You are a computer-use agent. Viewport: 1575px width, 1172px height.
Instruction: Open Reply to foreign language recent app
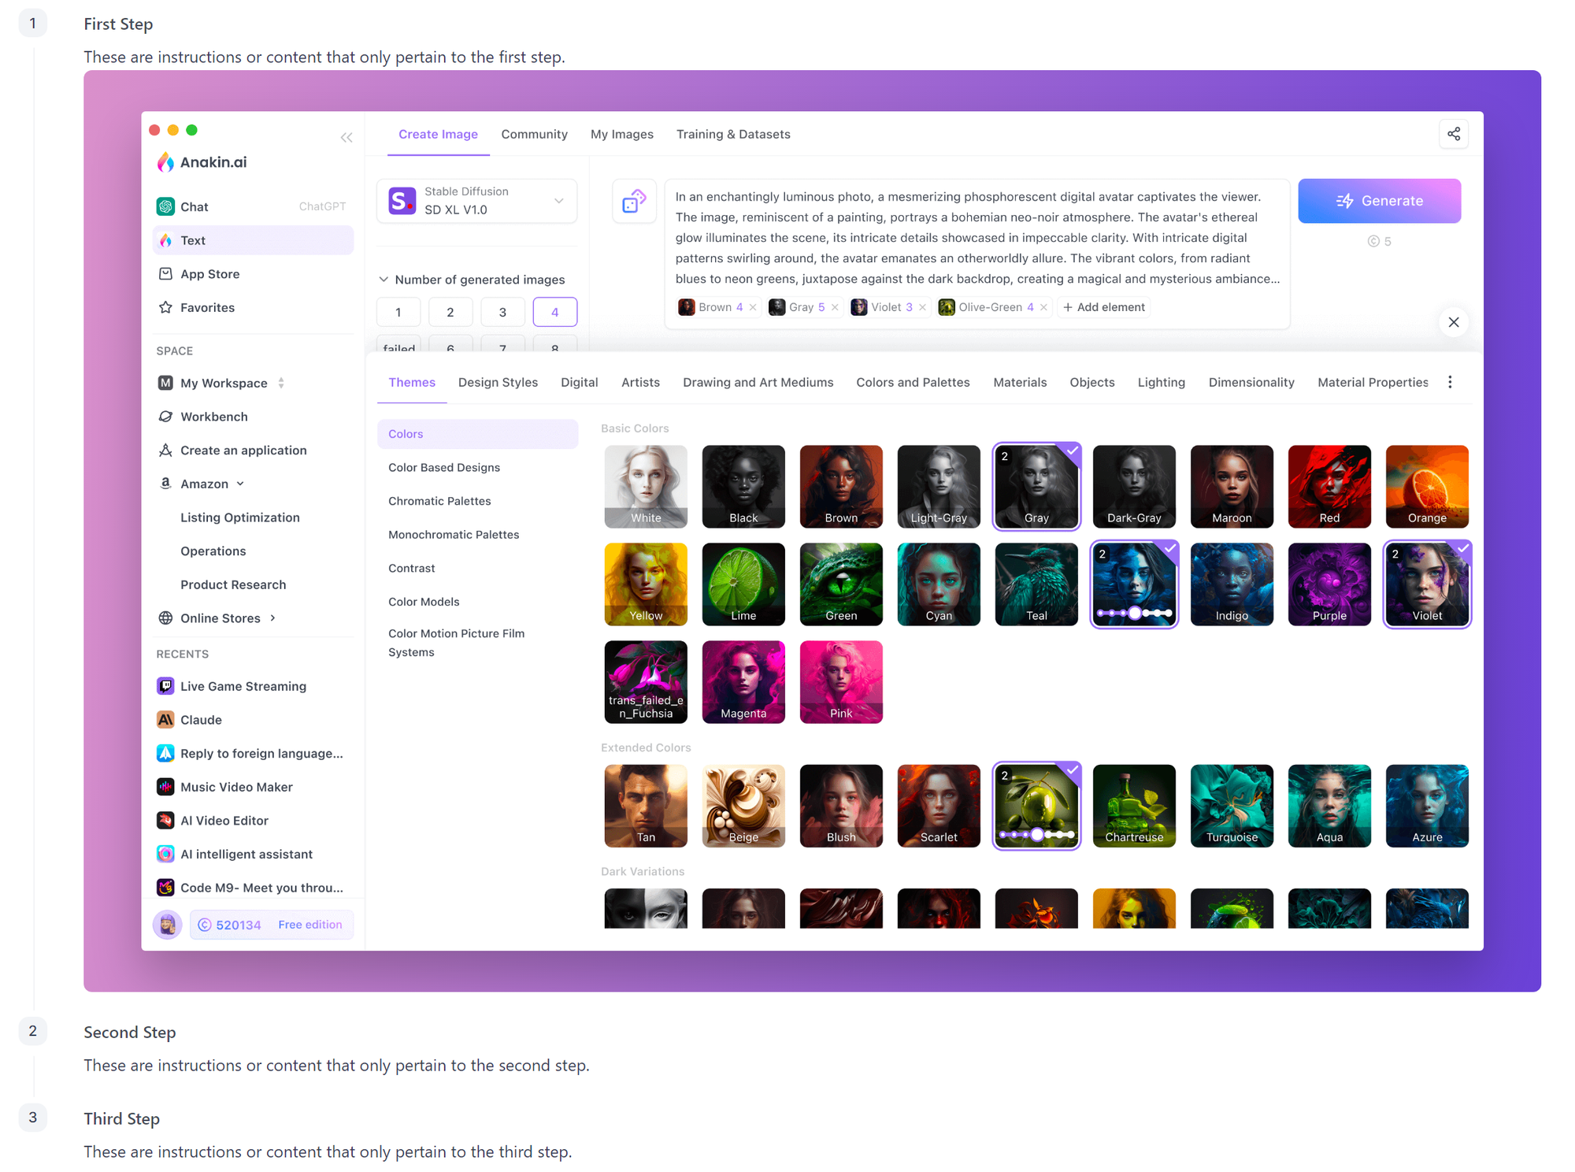pyautogui.click(x=252, y=754)
